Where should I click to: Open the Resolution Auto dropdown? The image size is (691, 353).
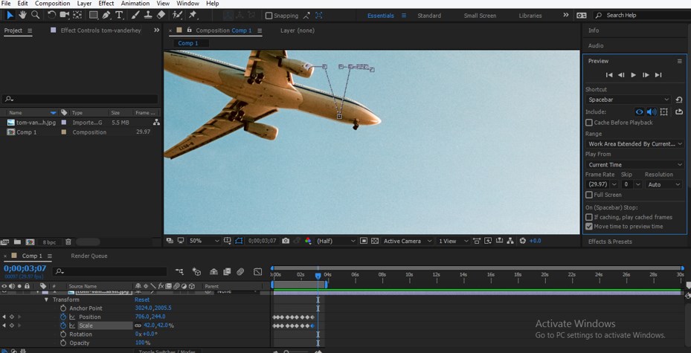[x=663, y=184]
